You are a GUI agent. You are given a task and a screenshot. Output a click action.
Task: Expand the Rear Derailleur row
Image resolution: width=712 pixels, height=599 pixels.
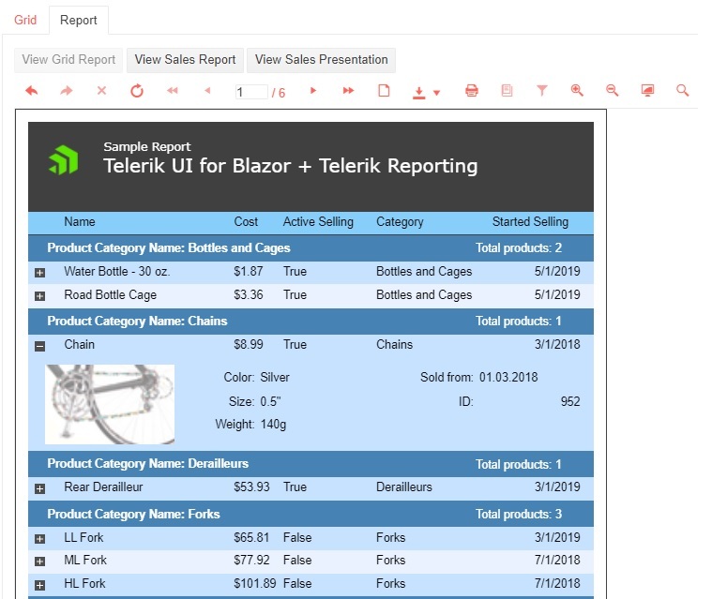tap(40, 488)
